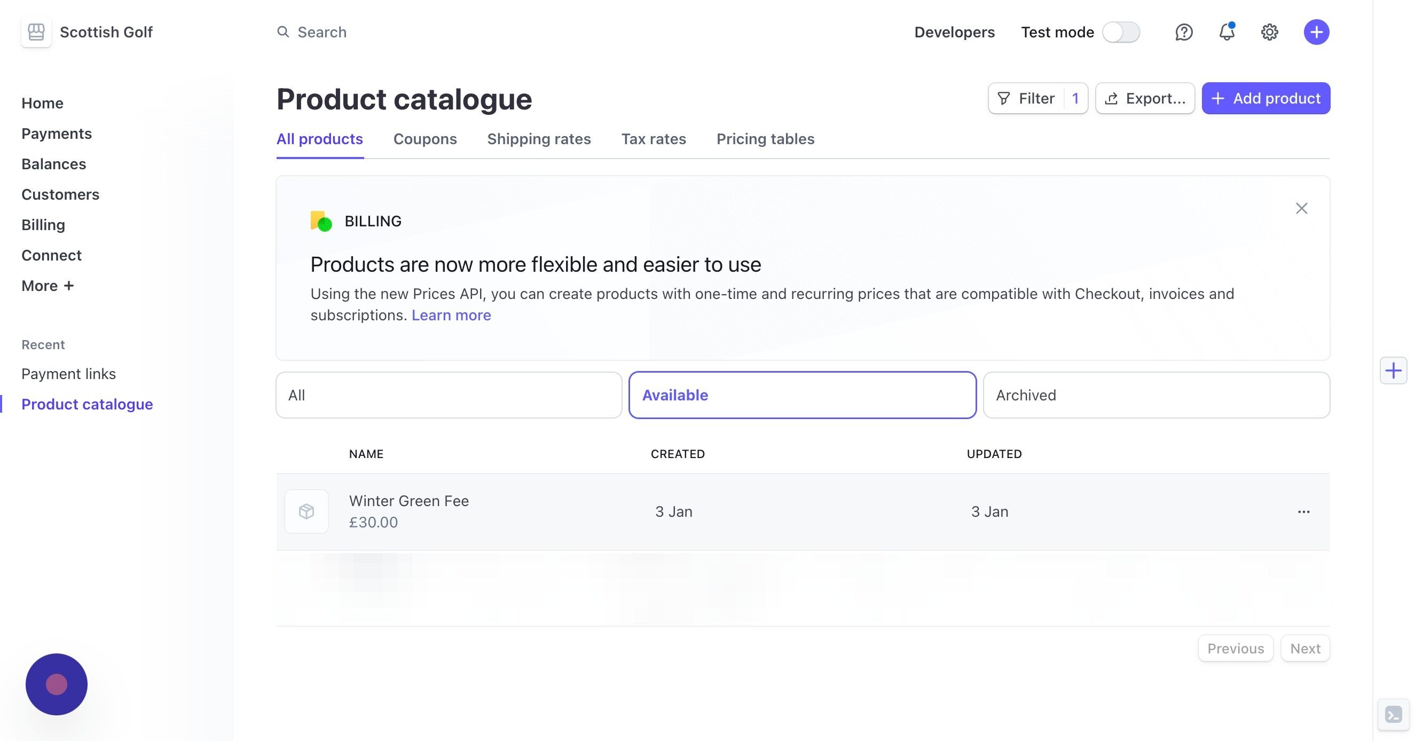
Task: Click the purple create plus button in header
Action: point(1316,33)
